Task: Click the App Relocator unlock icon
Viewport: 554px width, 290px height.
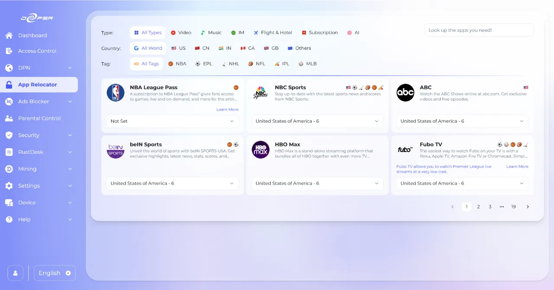Action: 9,85
